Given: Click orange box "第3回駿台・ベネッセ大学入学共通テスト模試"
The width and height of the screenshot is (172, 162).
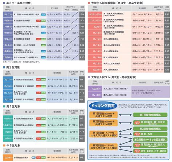Looking at the screenshot, I should click(x=103, y=147).
